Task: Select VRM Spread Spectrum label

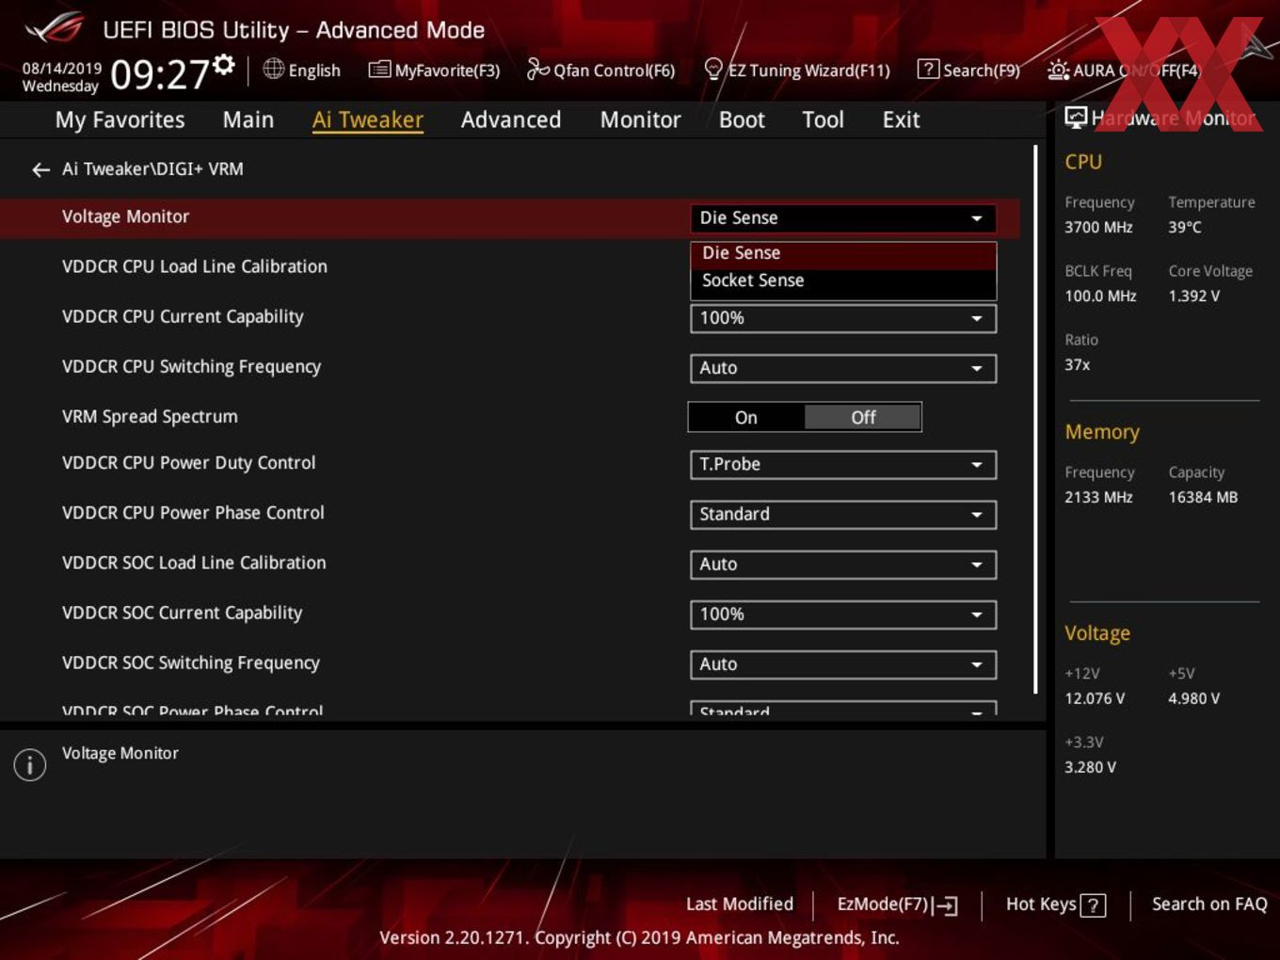Action: pos(150,417)
